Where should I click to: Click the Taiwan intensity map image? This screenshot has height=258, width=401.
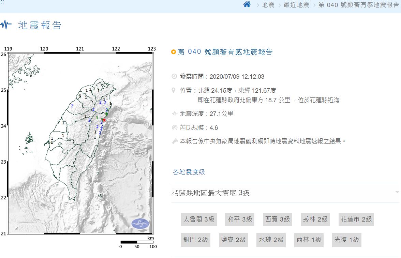[80, 143]
